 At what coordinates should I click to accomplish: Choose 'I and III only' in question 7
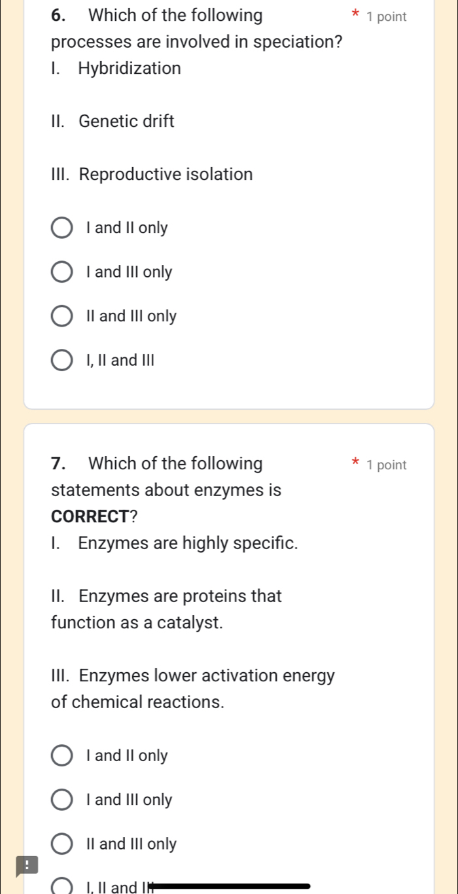click(x=62, y=799)
